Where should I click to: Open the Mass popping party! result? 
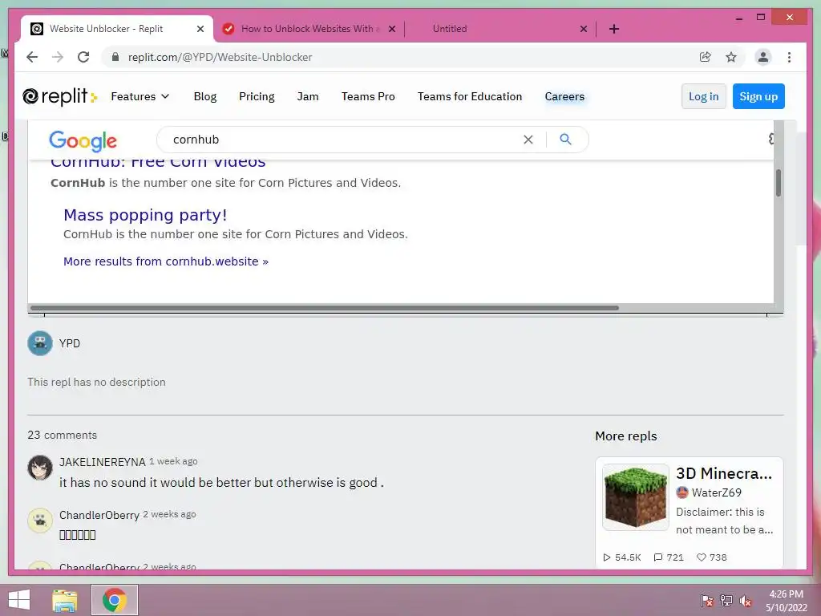point(145,215)
